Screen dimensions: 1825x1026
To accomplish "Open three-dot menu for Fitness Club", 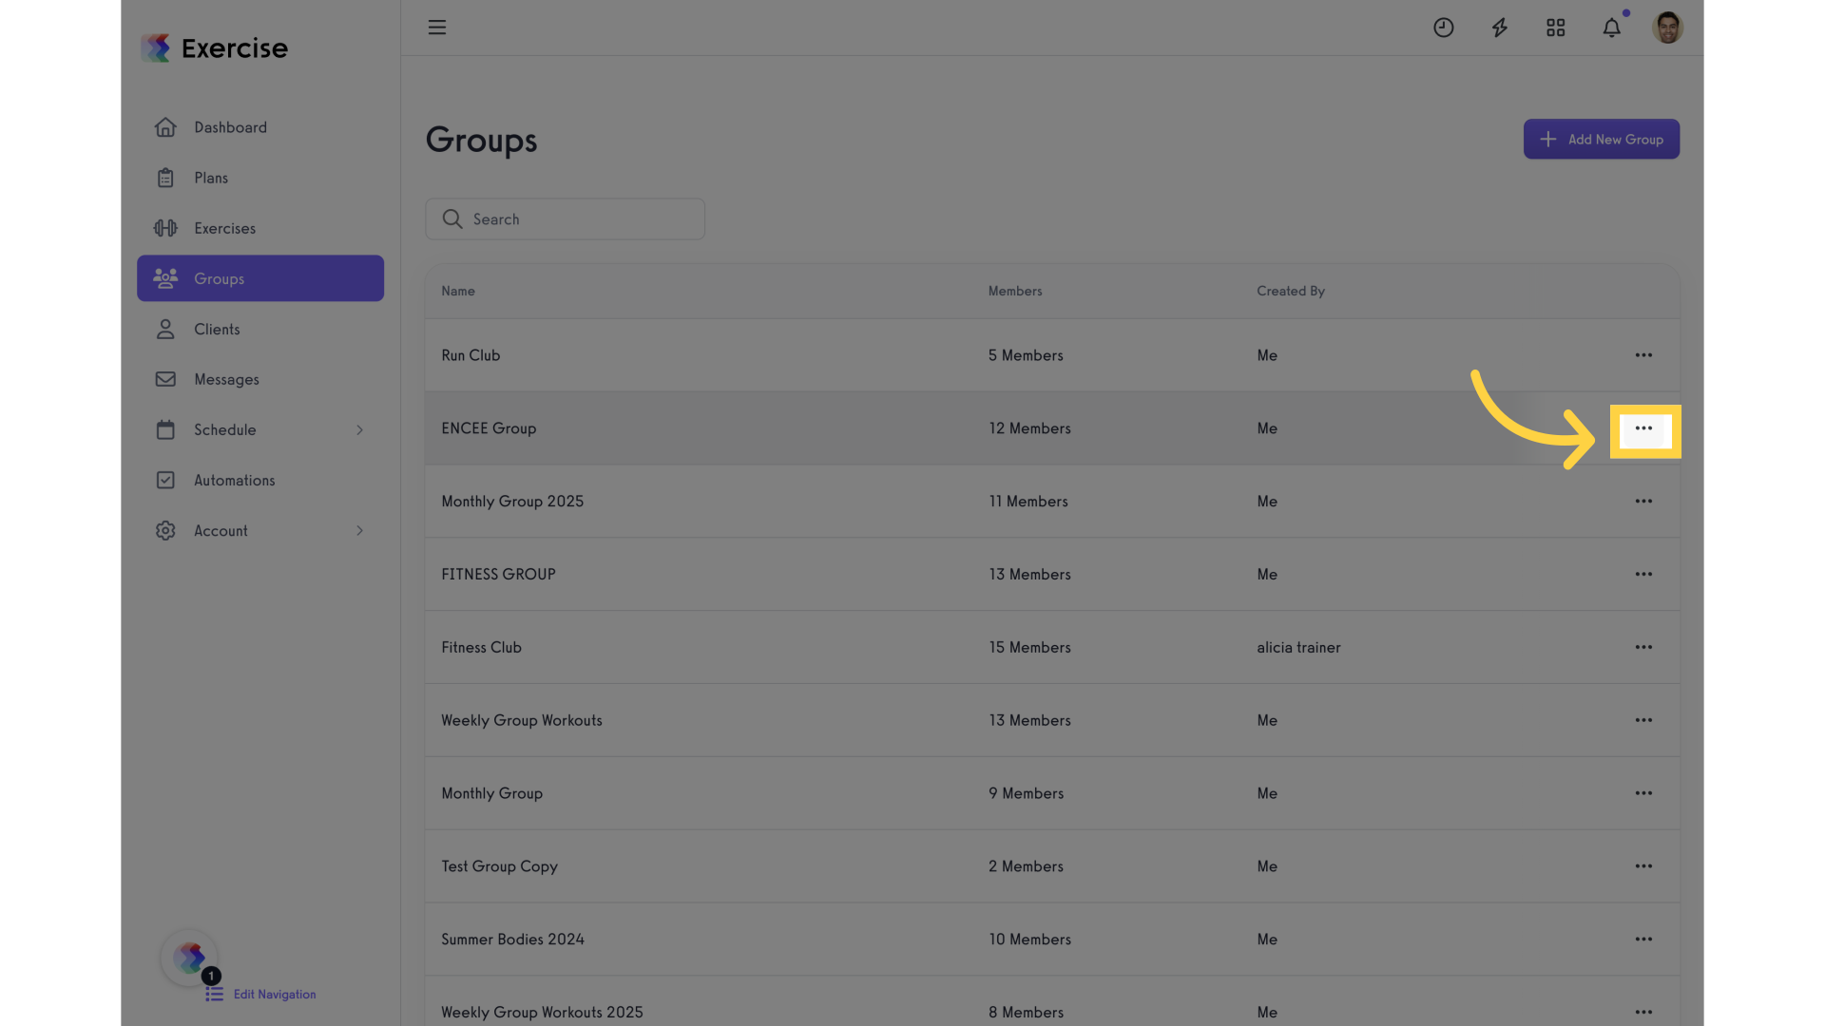I will click(1643, 647).
